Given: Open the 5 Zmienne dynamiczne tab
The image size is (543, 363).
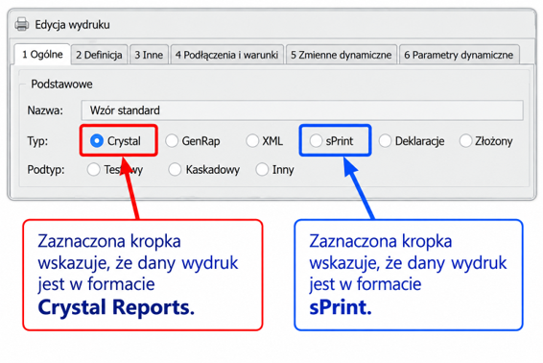Looking at the screenshot, I should 342,55.
